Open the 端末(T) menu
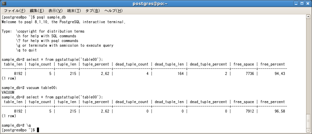Viewport: 312px width, 134px height. click(74, 11)
